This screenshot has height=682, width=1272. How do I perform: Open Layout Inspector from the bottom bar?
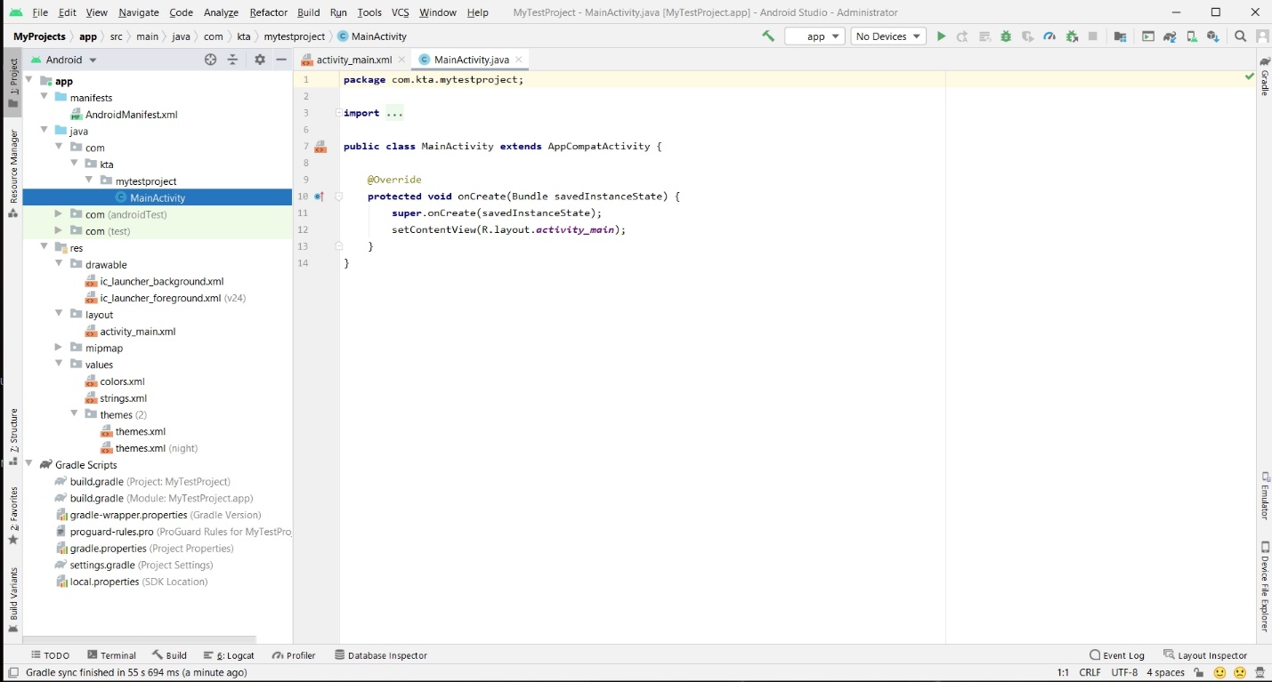coord(1205,655)
